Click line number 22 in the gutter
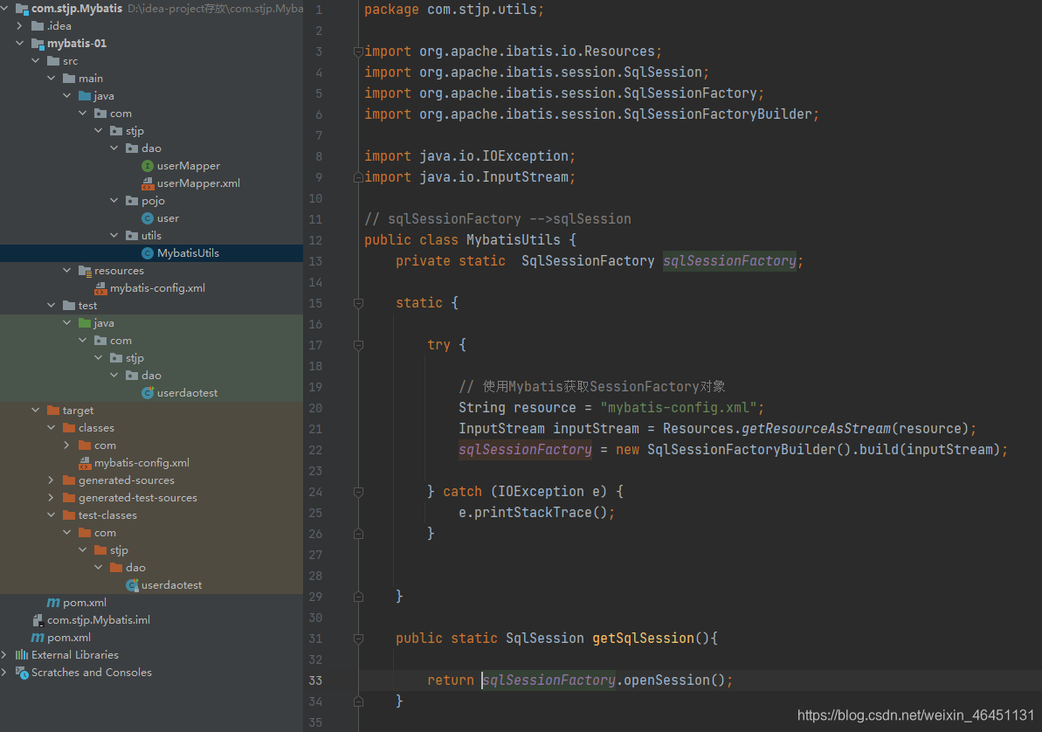The height and width of the screenshot is (732, 1042). click(315, 450)
